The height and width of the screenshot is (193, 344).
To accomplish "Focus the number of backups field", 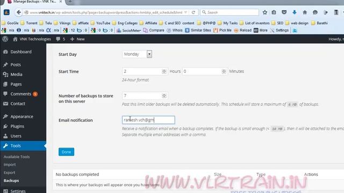I will coord(145,95).
